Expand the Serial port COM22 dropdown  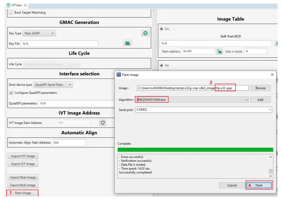point(270,110)
